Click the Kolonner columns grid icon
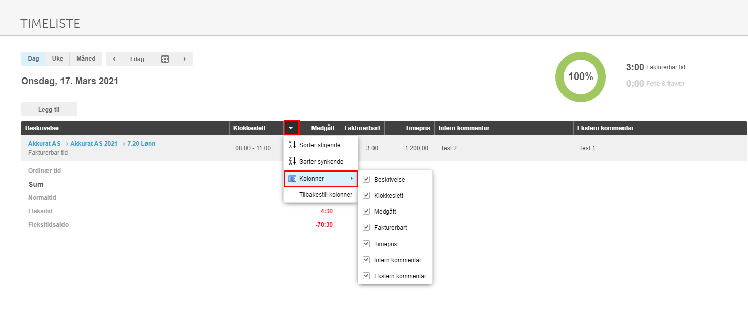748x313 pixels. [292, 179]
